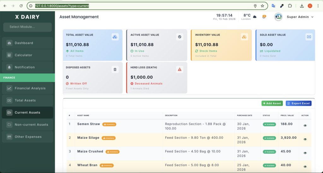Click the warning triangle on Herd Loss card
323x173 pixels.
(x=179, y=69)
